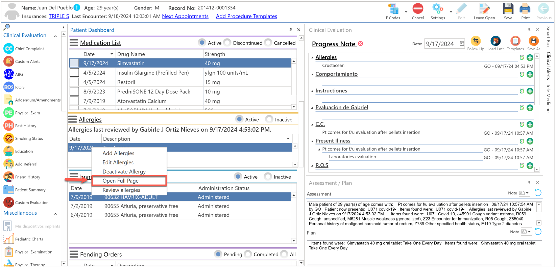Open Physical Exam sidebar item
Screen dimensions: 556x268
[x=22, y=113]
